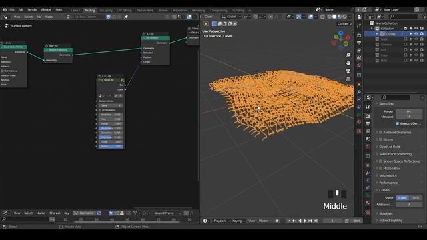The image size is (427, 240).
Task: Click the outliner filter funnel icon
Action: 425,17
